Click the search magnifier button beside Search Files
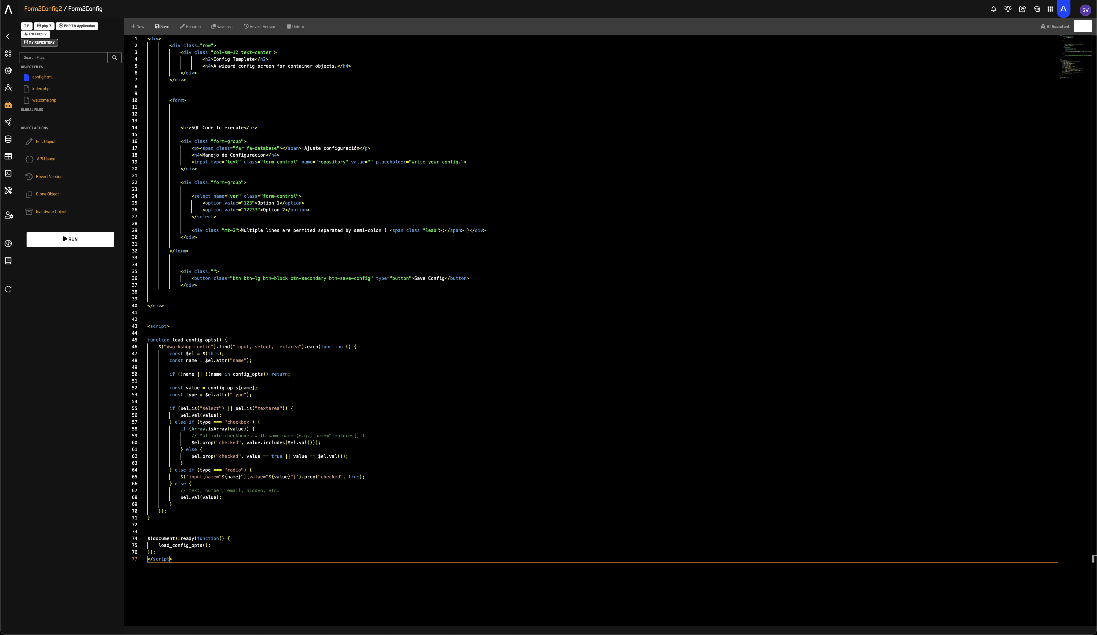 115,57
